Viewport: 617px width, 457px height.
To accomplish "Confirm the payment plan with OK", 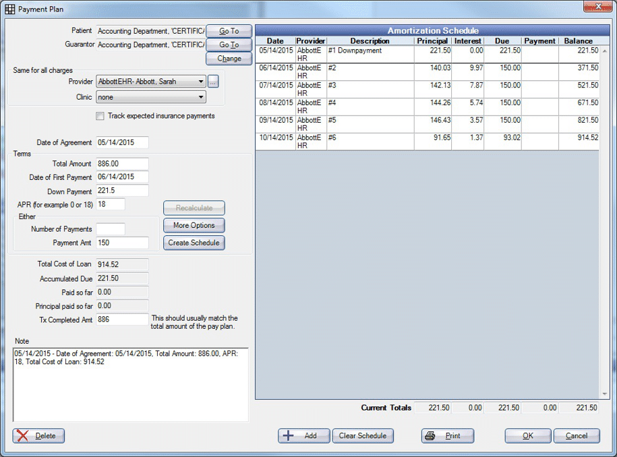I will 527,436.
